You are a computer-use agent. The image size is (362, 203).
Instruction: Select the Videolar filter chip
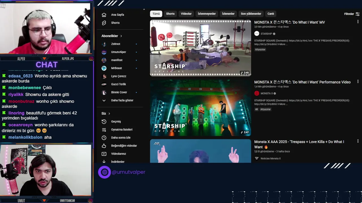click(x=186, y=14)
